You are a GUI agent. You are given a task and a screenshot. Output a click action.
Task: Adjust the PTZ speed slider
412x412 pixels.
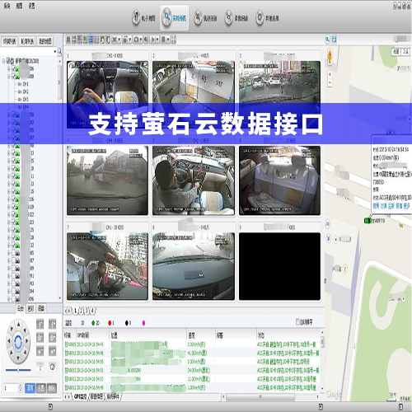click(18, 370)
